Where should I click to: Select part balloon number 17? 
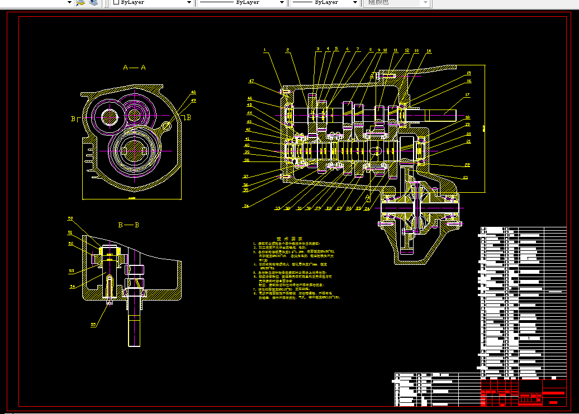pos(467,95)
